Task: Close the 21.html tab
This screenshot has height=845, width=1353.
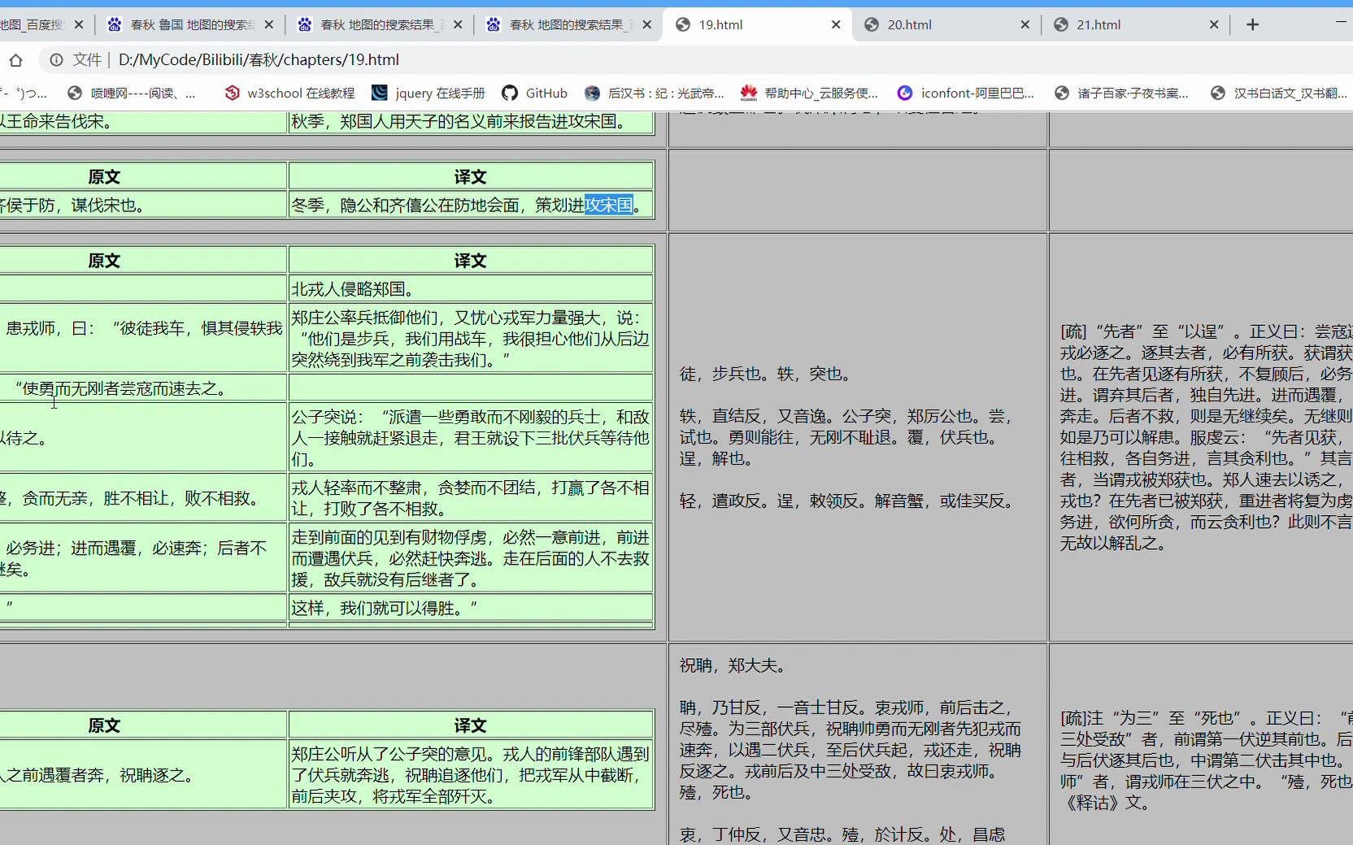Action: click(1214, 24)
